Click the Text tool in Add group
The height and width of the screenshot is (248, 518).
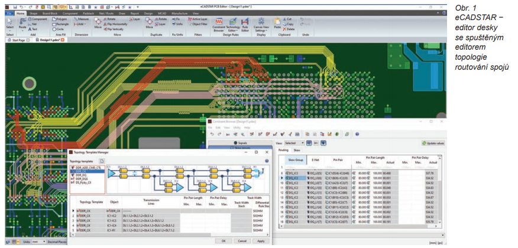(33, 29)
